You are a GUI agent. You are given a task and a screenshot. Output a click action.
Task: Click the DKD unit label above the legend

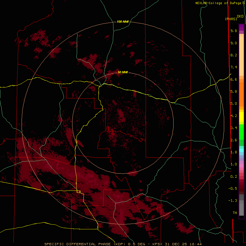(x=240, y=16)
